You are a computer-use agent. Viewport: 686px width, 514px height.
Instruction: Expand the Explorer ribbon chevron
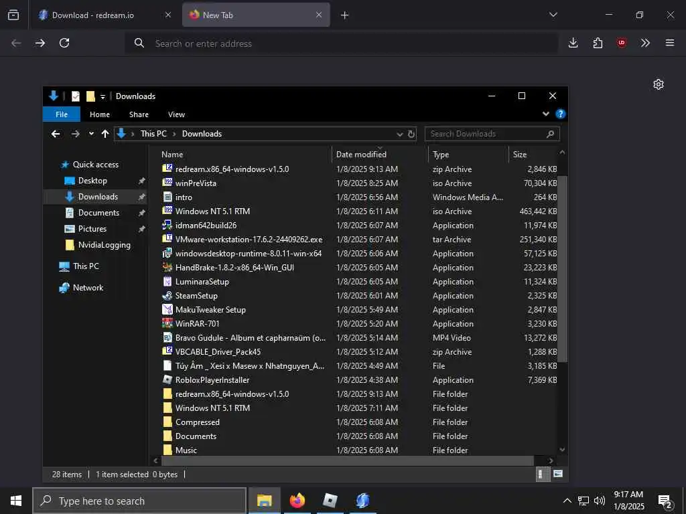[x=545, y=114]
